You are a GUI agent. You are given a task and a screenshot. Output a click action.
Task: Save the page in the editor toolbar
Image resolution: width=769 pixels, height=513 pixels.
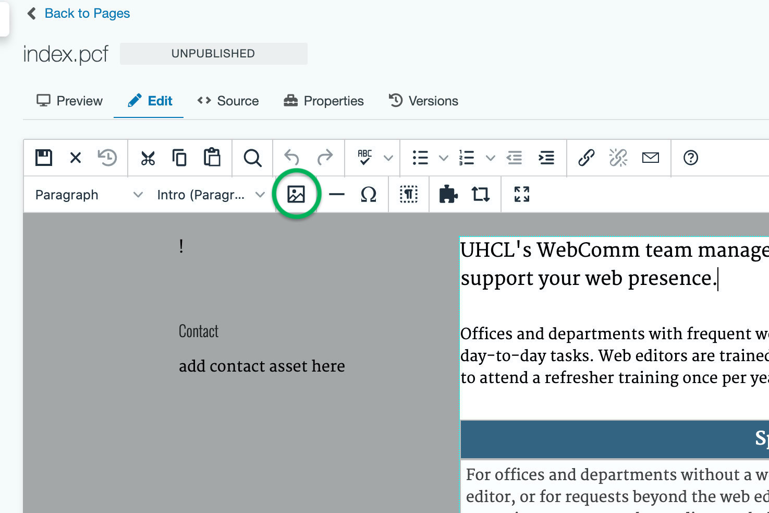coord(43,158)
